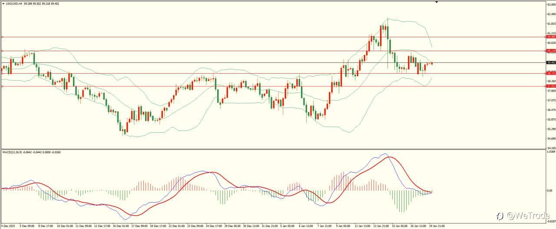Click the 13 Jan 21:00 time label
Viewport: 556px width, 229px height.
[x=381, y=226]
